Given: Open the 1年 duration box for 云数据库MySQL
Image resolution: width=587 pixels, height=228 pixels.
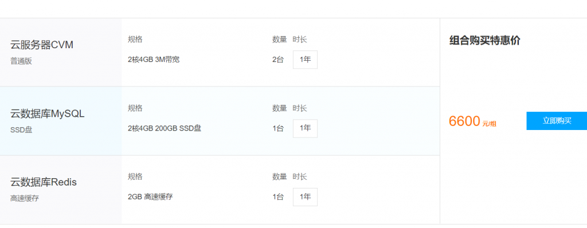Looking at the screenshot, I should (x=305, y=128).
